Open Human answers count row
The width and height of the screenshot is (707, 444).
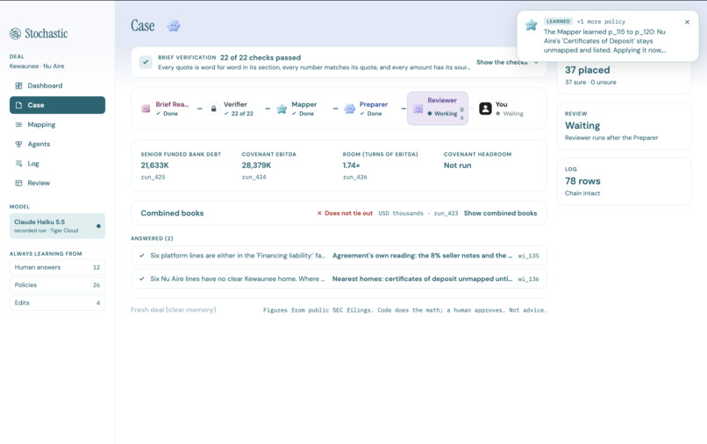57,267
